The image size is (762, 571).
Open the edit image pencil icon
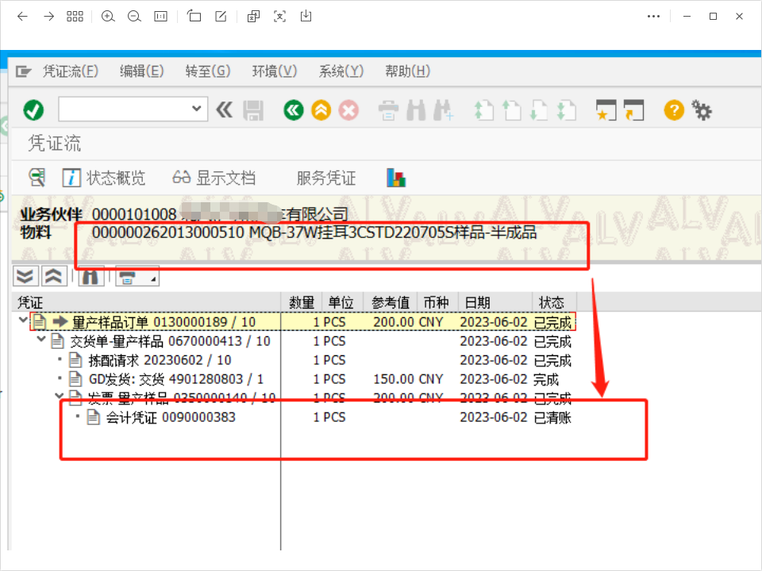(221, 17)
